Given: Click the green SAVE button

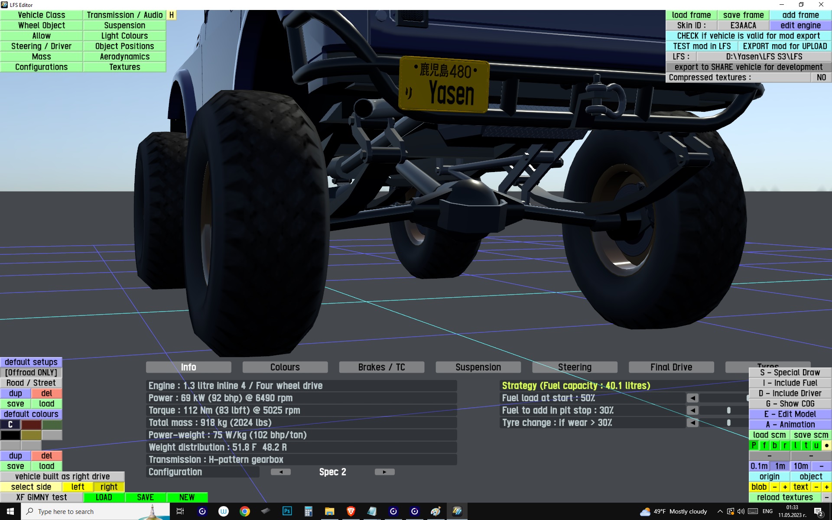Looking at the screenshot, I should pos(145,497).
